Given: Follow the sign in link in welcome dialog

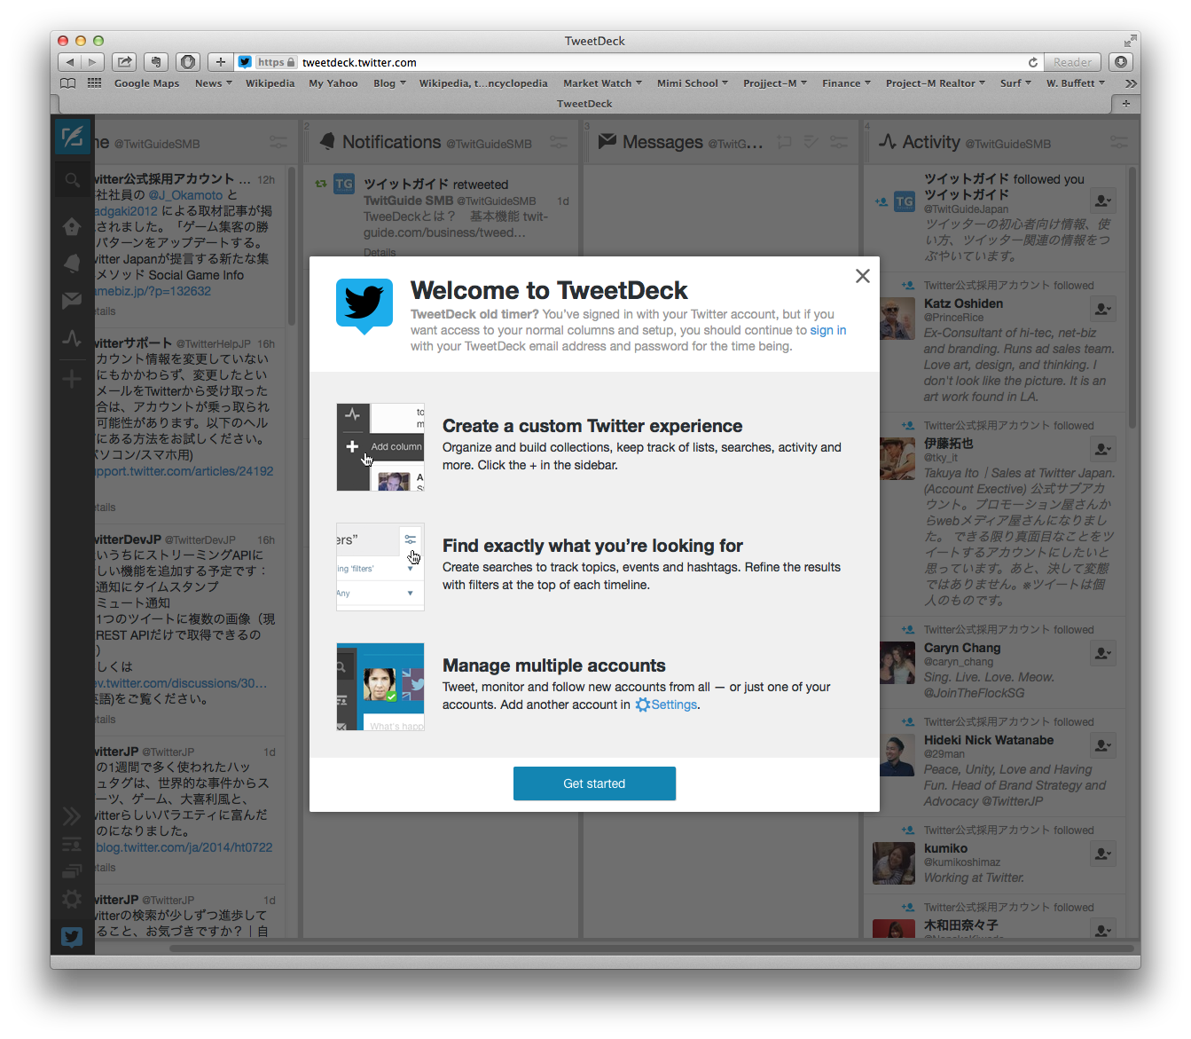Looking at the screenshot, I should 827,330.
